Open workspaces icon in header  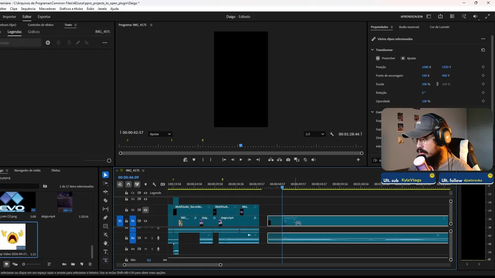coord(428,17)
